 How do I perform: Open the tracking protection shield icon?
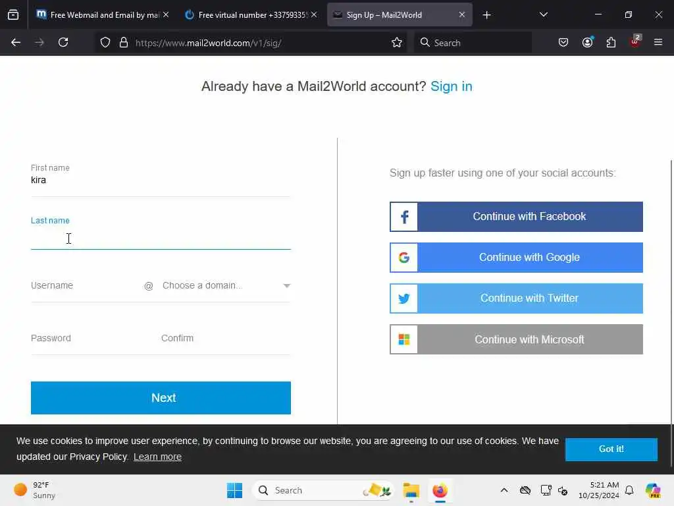coord(105,42)
